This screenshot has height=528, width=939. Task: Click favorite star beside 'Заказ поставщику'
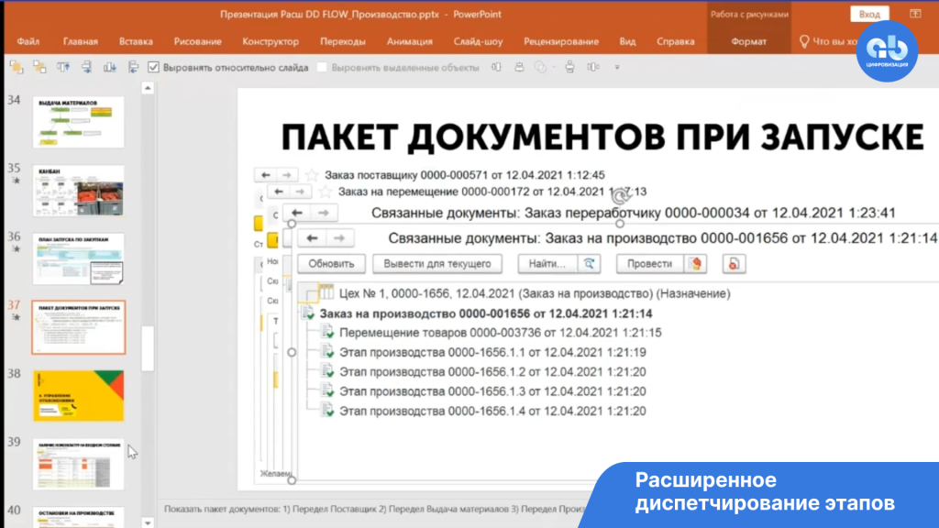click(312, 175)
